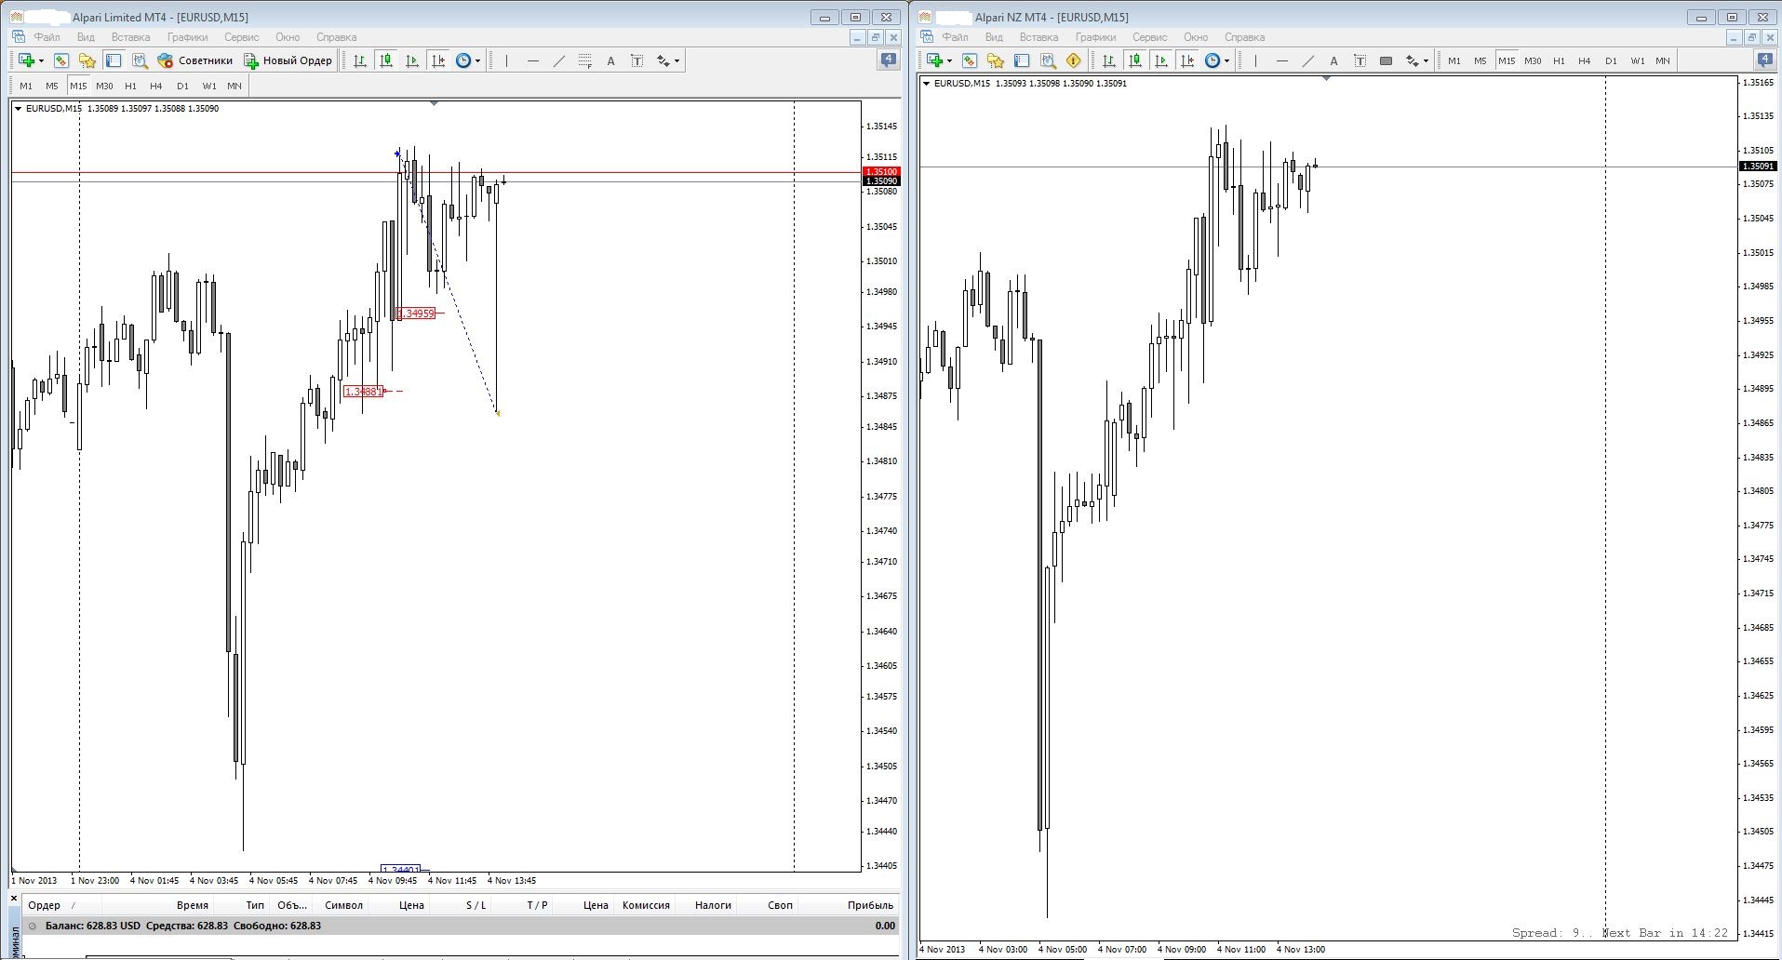Expand periods dropdown arrow in Alpari NZ

coord(1226,61)
